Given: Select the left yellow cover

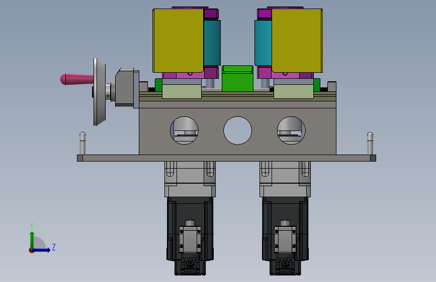Looking at the screenshot, I should point(178,41).
